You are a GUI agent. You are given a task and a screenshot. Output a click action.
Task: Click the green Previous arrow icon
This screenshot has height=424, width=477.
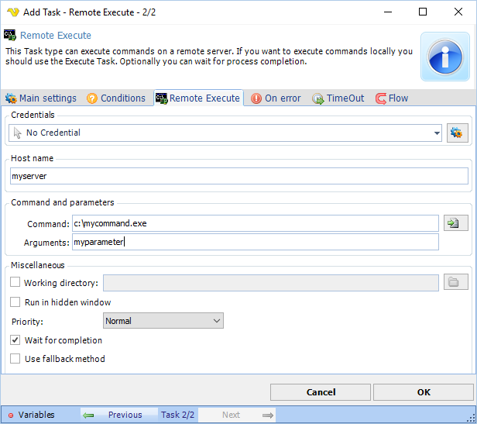89,415
